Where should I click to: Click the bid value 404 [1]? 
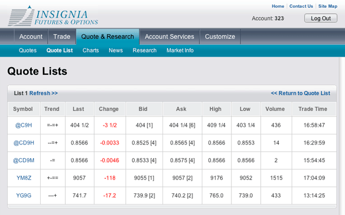(x=144, y=125)
